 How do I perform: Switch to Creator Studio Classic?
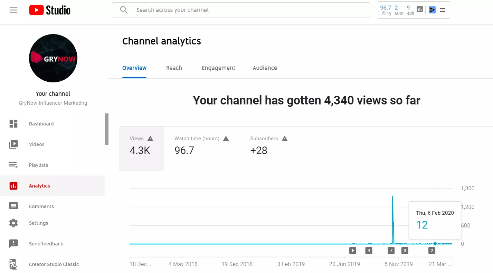click(54, 264)
